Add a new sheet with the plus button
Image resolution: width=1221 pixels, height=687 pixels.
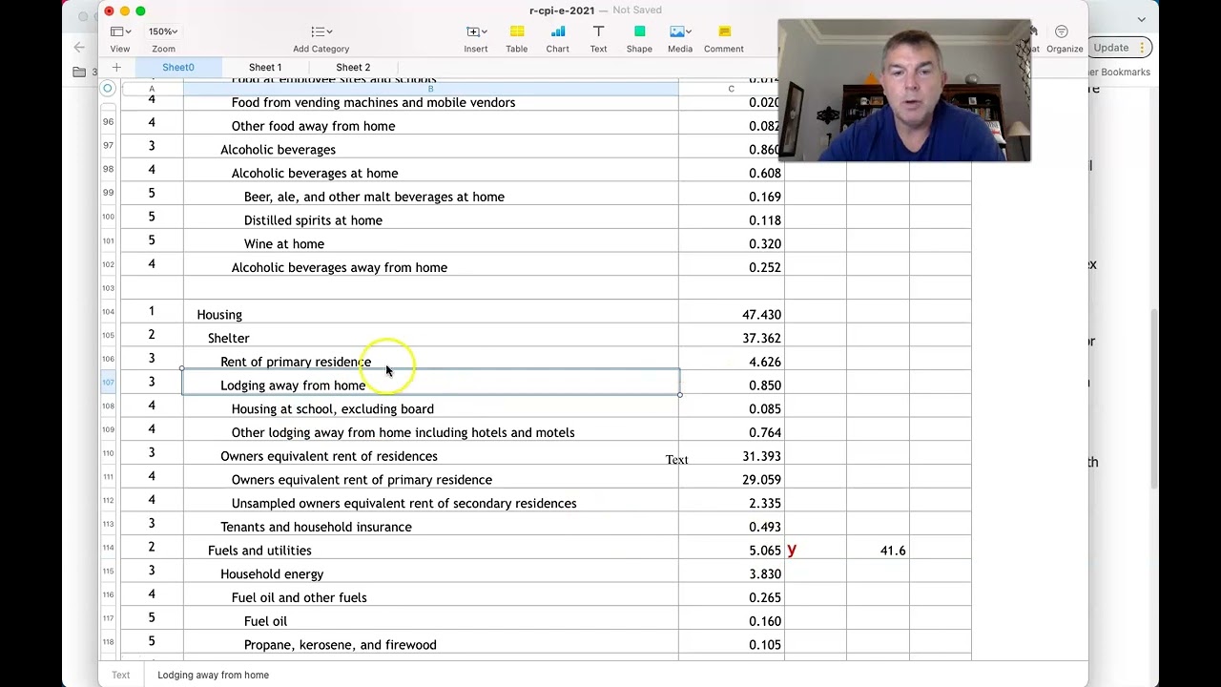116,68
